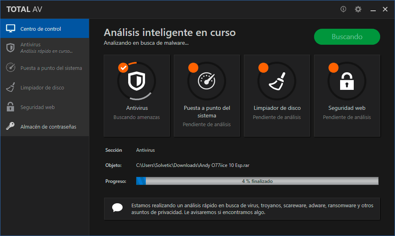The height and width of the screenshot is (236, 395).
Task: Click the orange checkmark badge on Antivirus card
Action: [123, 67]
